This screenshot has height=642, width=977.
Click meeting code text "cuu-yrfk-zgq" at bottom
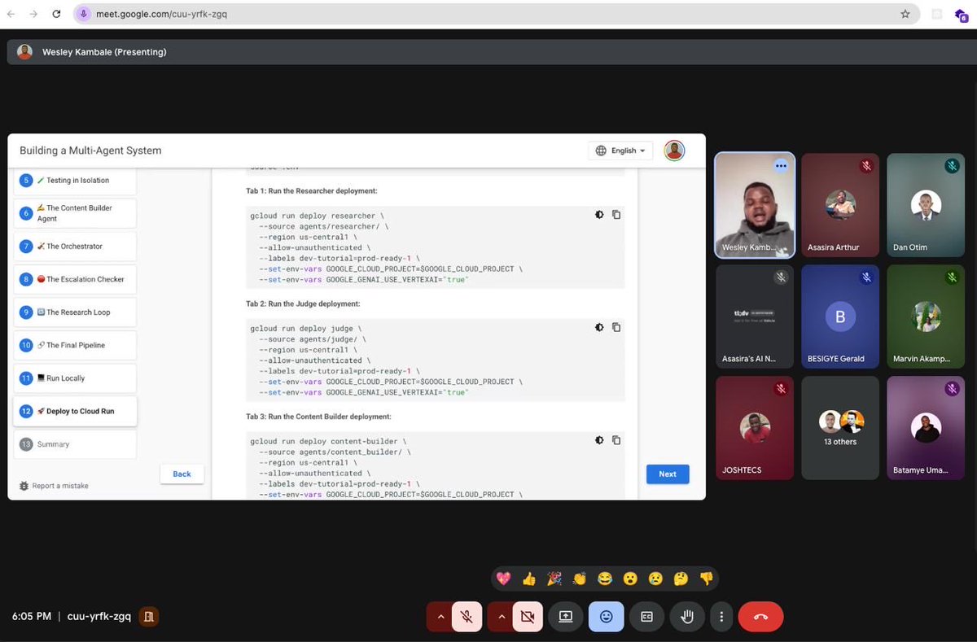[x=99, y=617]
